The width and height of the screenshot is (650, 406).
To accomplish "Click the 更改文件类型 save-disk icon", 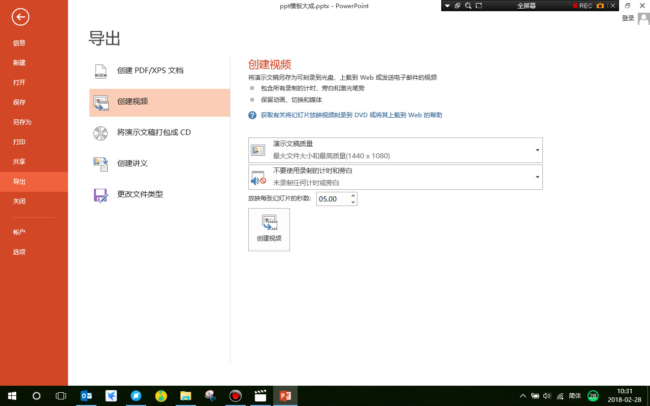I will pyautogui.click(x=100, y=194).
